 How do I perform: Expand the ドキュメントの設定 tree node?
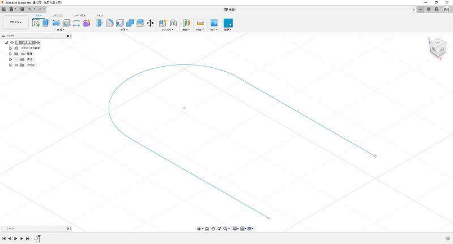point(10,48)
